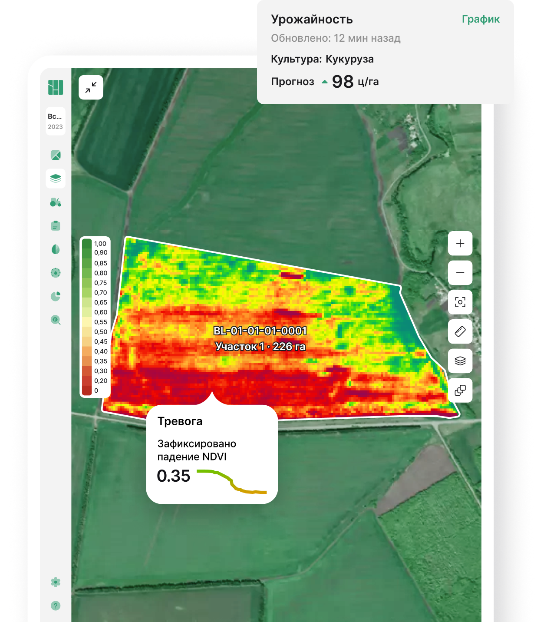Select the active layers sidebar icon

coord(56,179)
